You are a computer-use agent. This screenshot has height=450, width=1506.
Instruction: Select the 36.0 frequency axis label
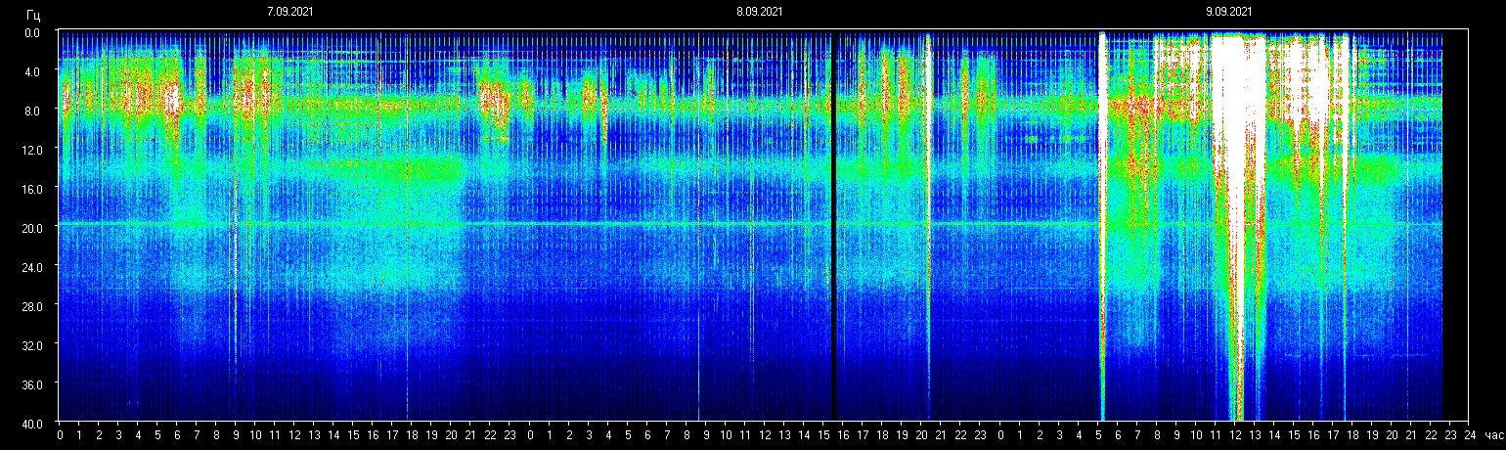(x=30, y=383)
